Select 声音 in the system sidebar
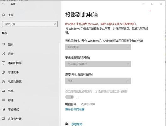Screen dimensions: 166x126 (x=11, y=54)
